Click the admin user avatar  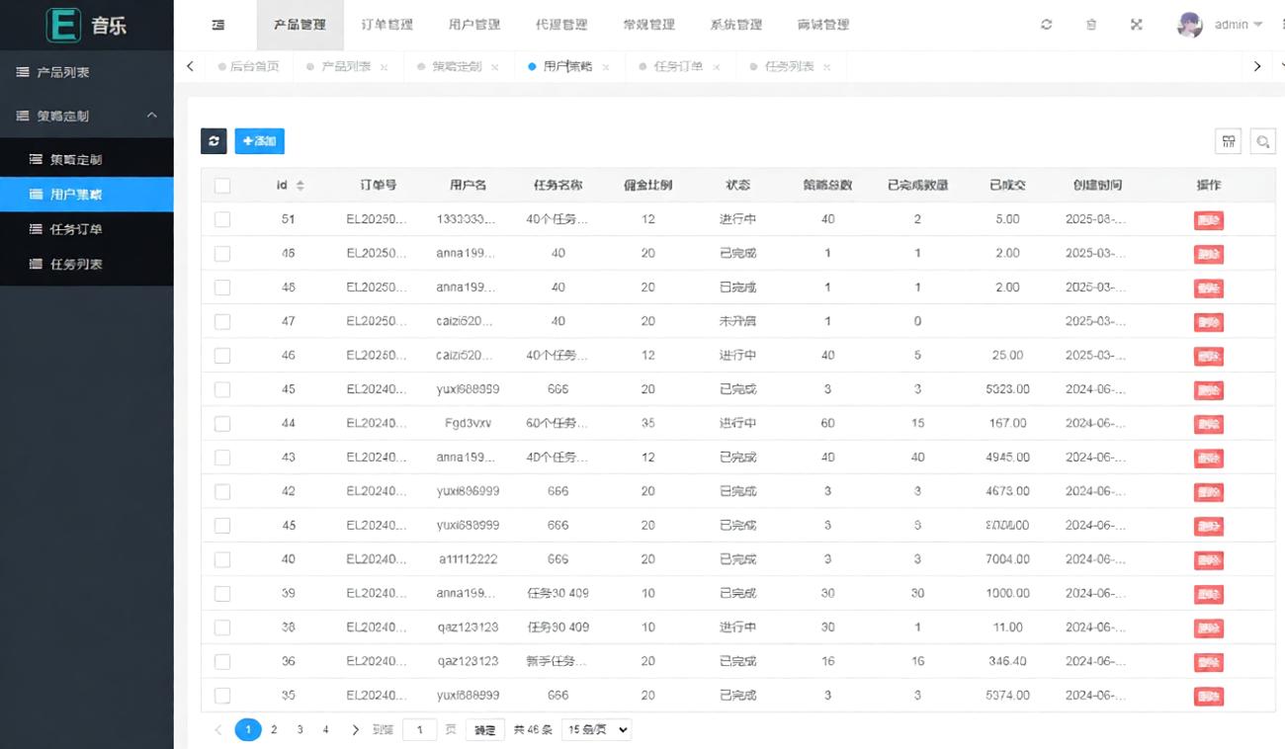click(x=1190, y=25)
